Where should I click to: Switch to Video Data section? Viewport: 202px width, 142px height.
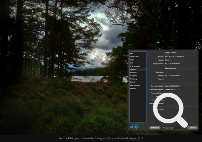click(134, 76)
